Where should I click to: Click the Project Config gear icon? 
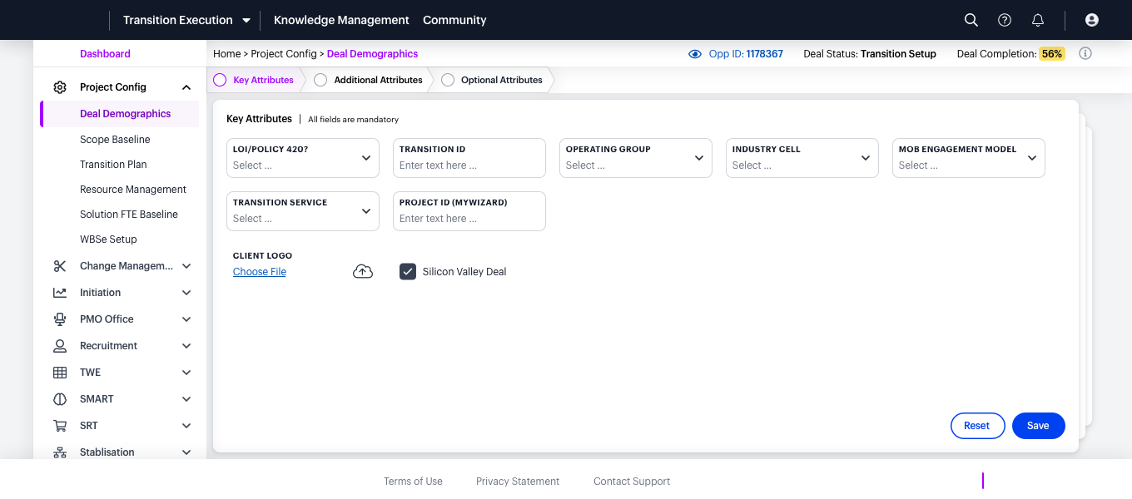coord(60,87)
